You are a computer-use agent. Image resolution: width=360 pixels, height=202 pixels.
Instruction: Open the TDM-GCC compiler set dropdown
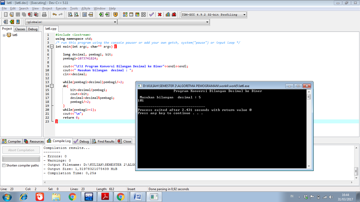tap(214, 15)
